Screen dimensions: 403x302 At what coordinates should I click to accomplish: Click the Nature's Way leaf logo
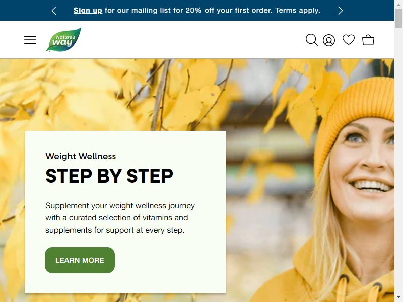point(63,40)
